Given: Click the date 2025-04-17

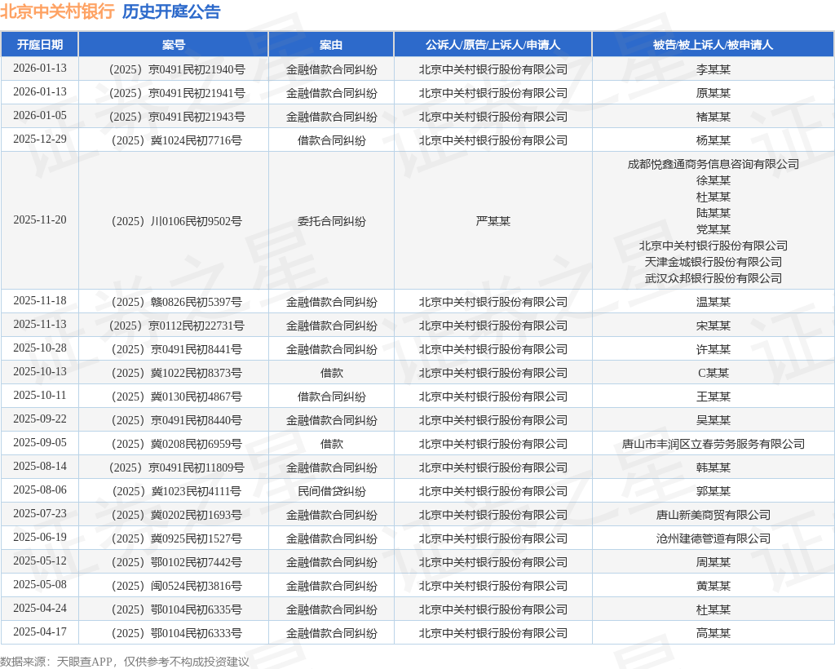Looking at the screenshot, I should (x=40, y=631).
